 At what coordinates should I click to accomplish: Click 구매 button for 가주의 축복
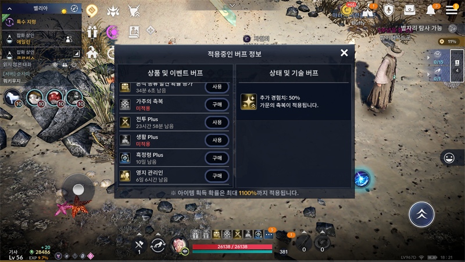click(x=217, y=105)
